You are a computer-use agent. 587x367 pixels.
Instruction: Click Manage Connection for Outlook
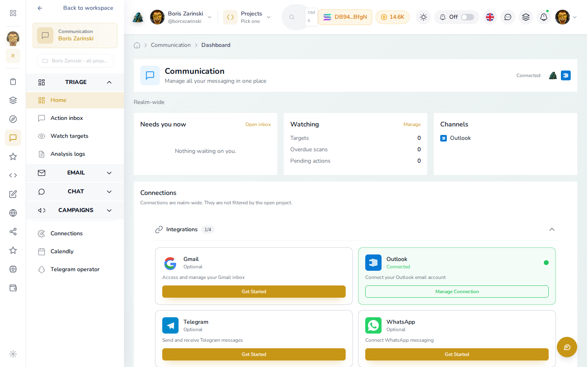[457, 292]
